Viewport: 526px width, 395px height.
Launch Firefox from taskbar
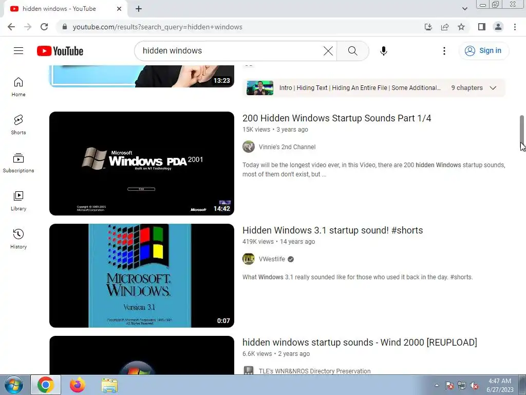click(x=78, y=385)
